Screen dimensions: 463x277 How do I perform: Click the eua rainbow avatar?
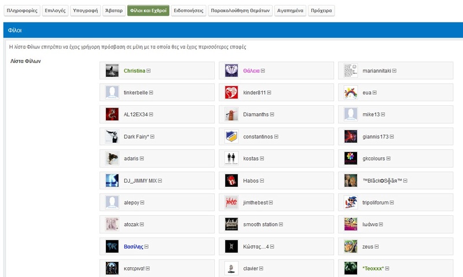click(x=351, y=93)
